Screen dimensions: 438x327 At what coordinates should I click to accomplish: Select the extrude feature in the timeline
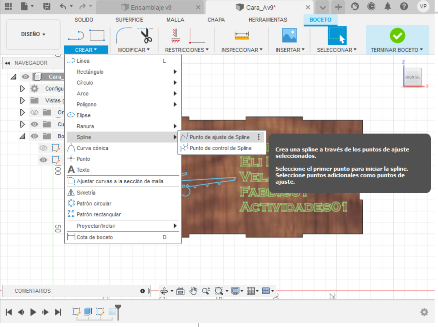[88, 311]
